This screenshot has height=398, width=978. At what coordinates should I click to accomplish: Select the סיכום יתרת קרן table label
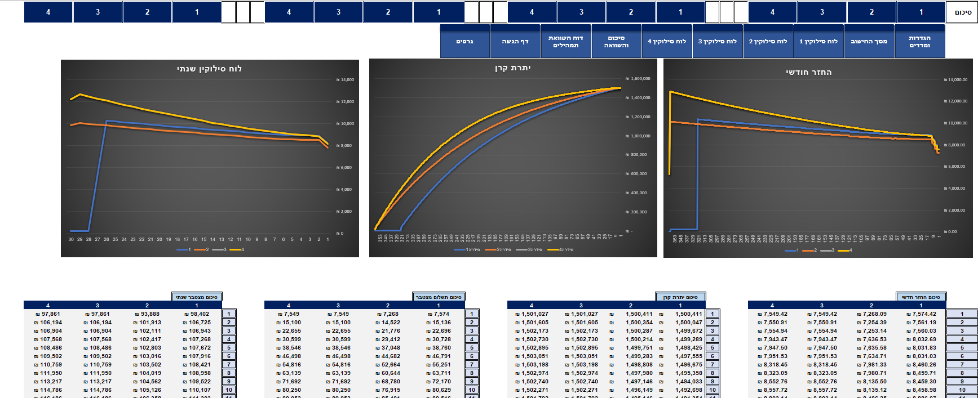[x=680, y=297]
